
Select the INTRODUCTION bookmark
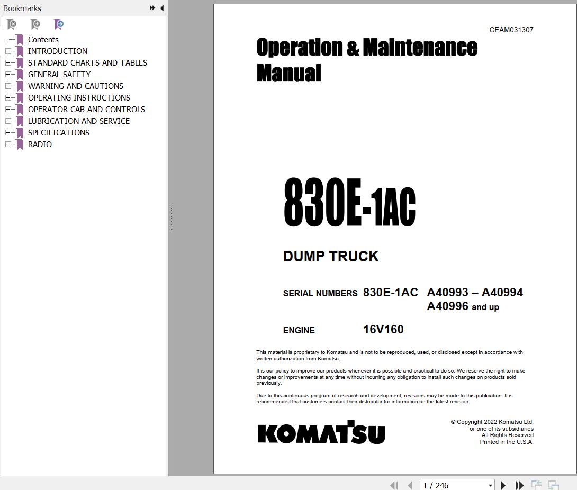coord(58,51)
